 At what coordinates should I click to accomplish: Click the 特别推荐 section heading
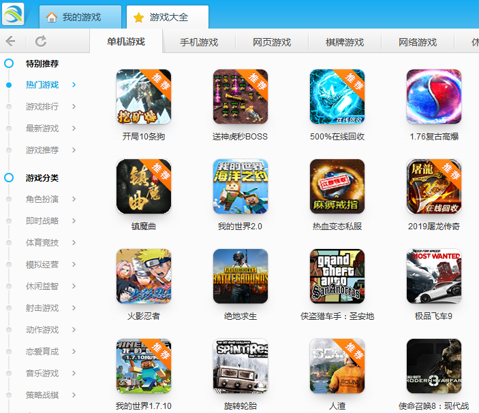click(42, 63)
